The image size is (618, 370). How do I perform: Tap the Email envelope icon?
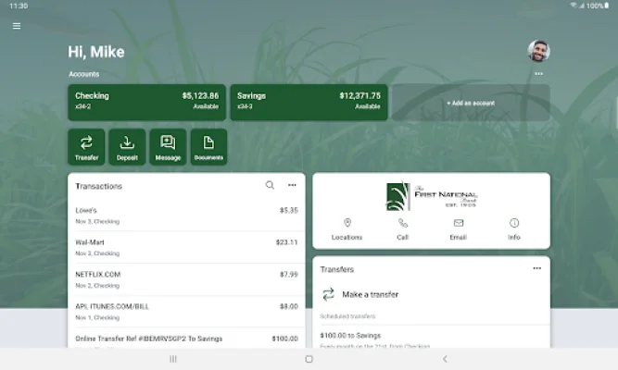(459, 228)
